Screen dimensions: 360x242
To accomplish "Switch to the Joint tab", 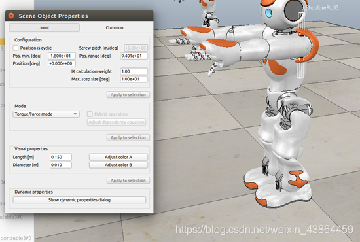I will 45,27.
